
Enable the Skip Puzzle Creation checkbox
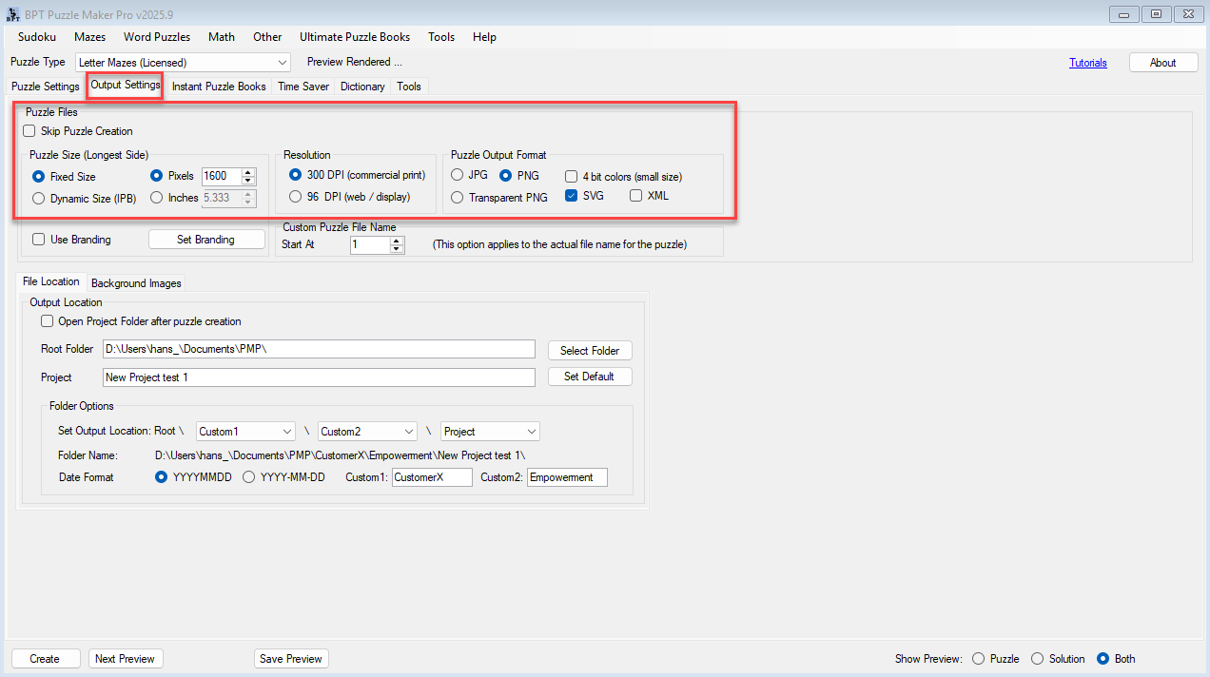click(29, 131)
